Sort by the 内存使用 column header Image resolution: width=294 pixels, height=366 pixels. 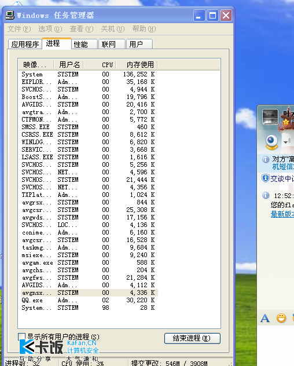(x=137, y=65)
